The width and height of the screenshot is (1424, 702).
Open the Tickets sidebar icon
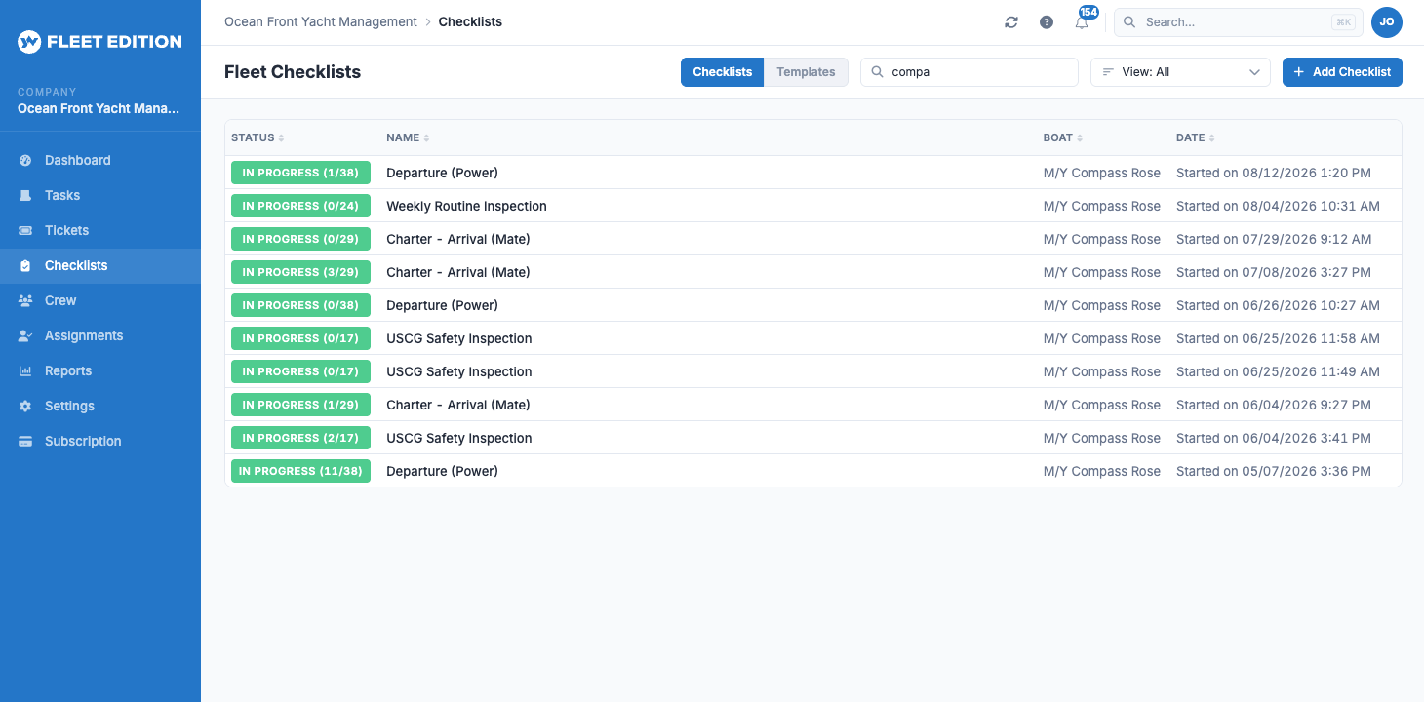(25, 230)
